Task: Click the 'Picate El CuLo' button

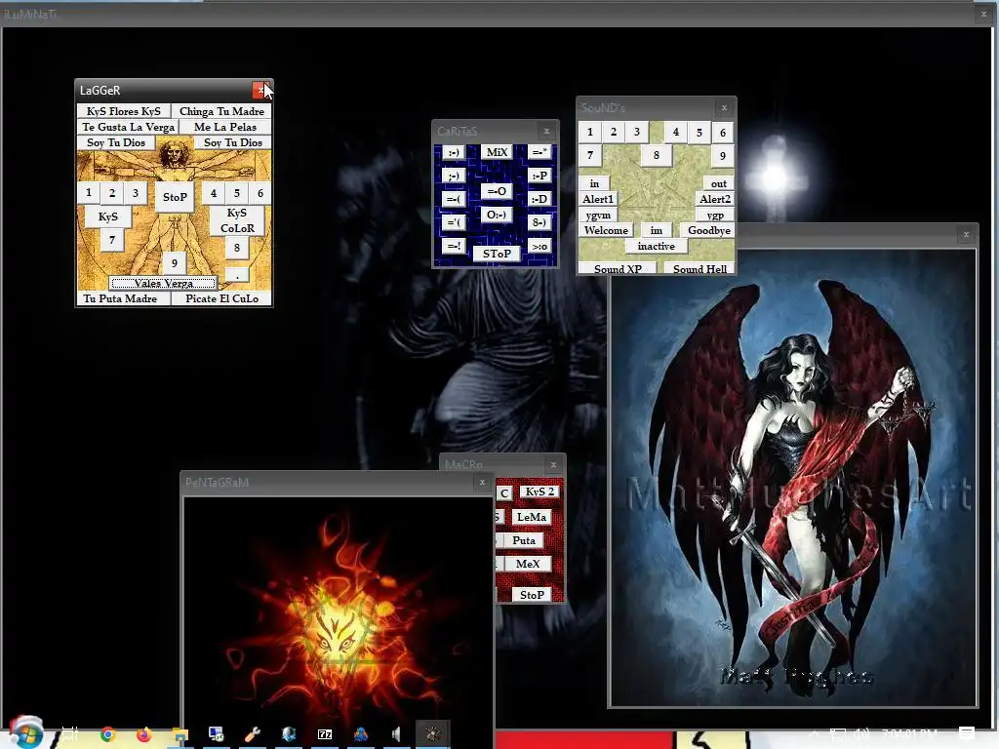Action: point(221,298)
